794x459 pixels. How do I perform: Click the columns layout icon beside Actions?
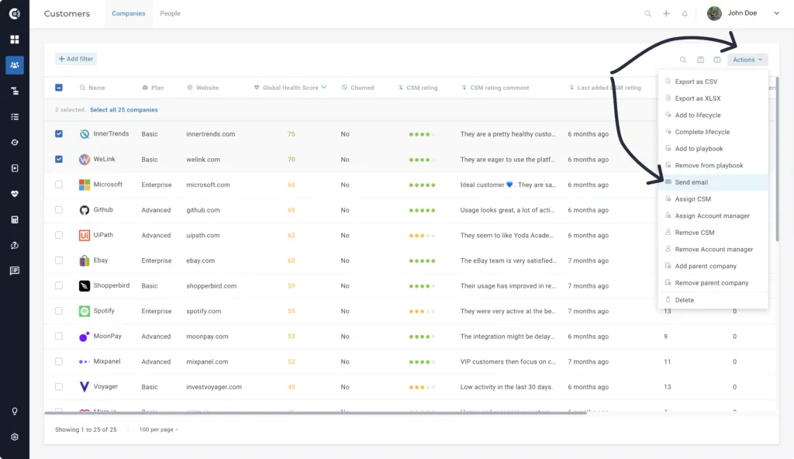point(717,60)
